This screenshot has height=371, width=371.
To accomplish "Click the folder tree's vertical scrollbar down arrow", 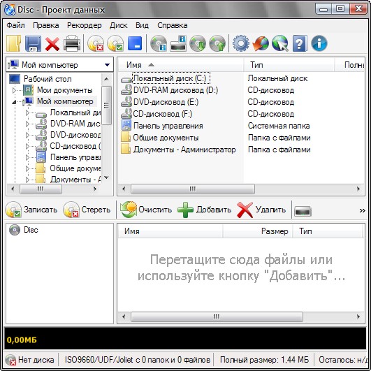I will point(106,177).
